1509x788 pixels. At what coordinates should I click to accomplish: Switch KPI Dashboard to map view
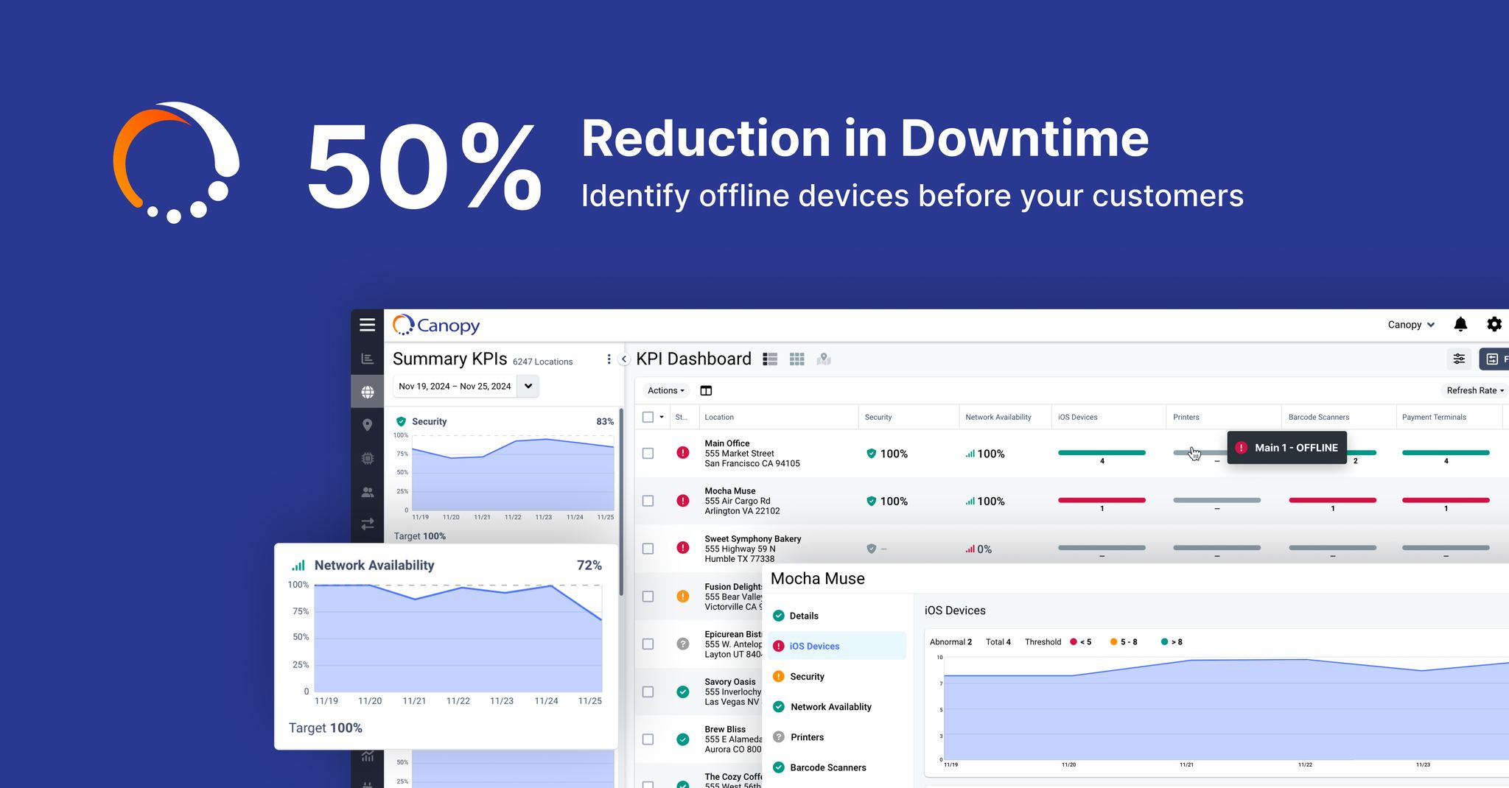coord(824,359)
